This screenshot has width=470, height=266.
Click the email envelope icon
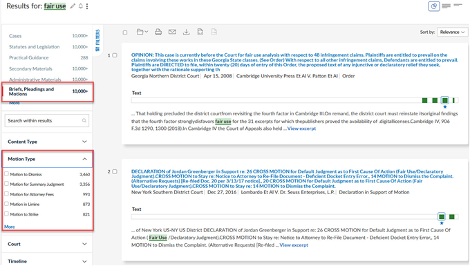tap(172, 32)
